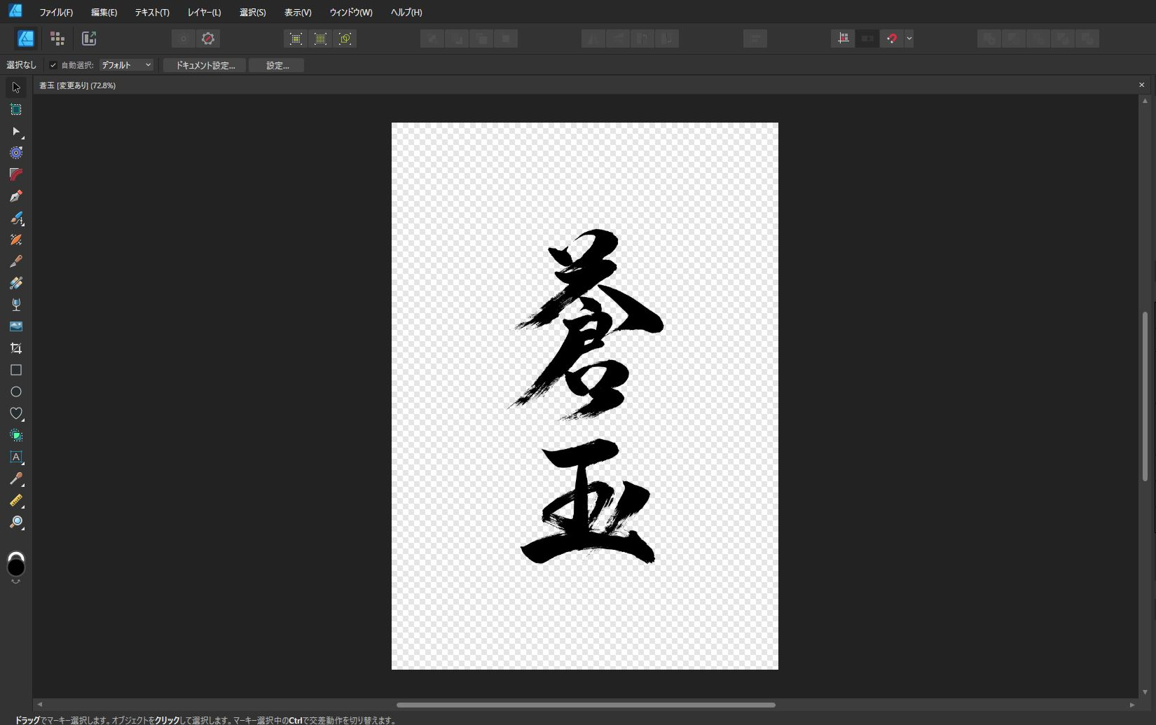This screenshot has height=725, width=1156.
Task: Toggle force pixel alignment icon
Action: point(843,39)
